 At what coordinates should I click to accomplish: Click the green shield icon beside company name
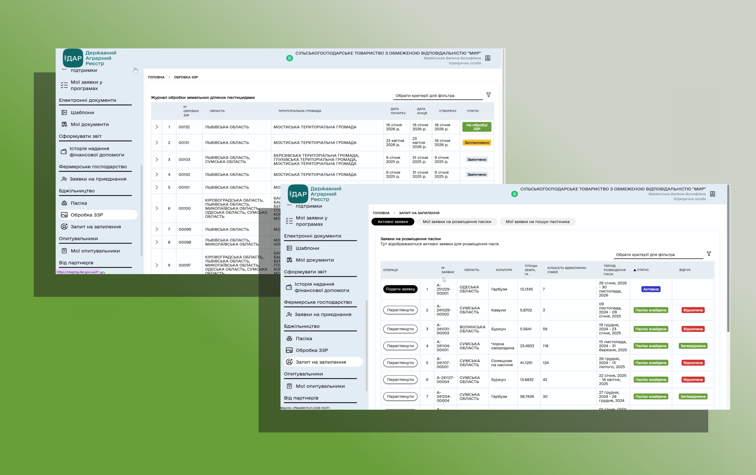[x=514, y=194]
